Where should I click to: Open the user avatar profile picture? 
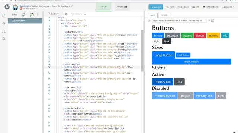click(15, 7)
